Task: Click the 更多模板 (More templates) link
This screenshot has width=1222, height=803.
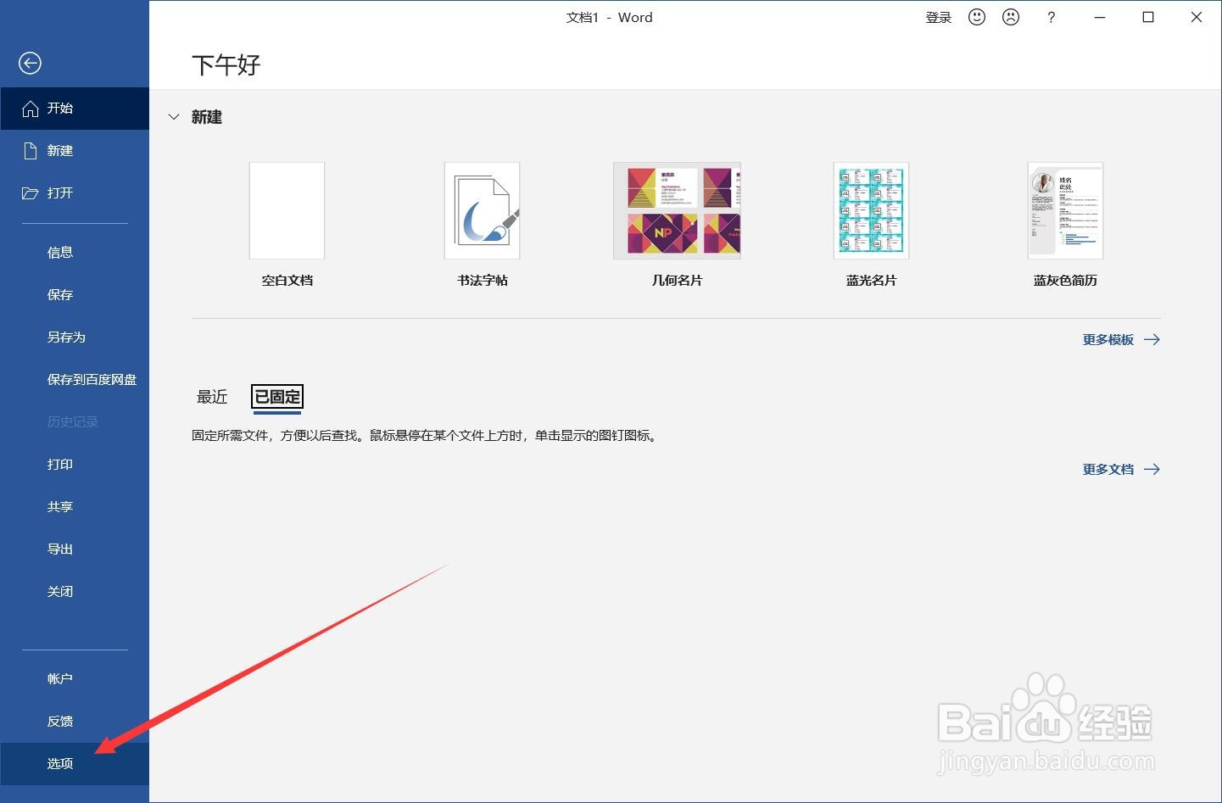Action: click(x=1108, y=339)
